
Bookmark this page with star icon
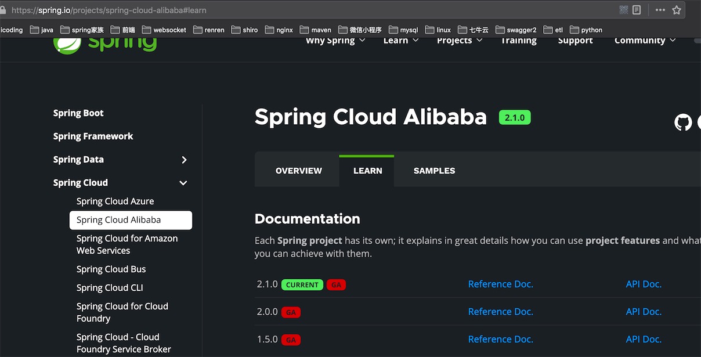677,10
